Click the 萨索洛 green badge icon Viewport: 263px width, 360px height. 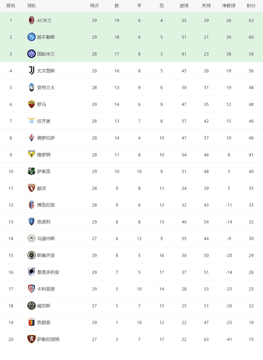(32, 171)
